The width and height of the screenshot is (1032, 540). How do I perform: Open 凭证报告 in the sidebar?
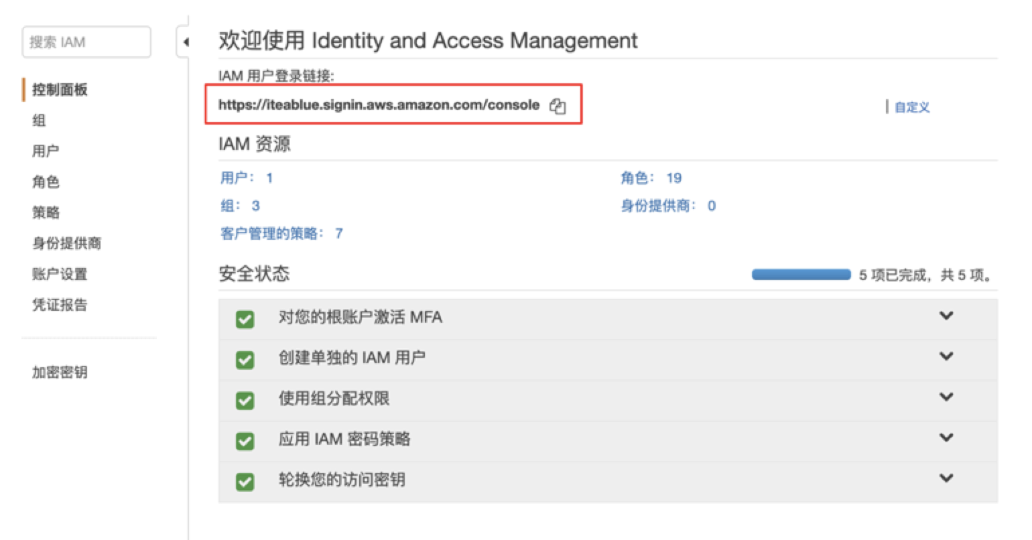tap(60, 306)
